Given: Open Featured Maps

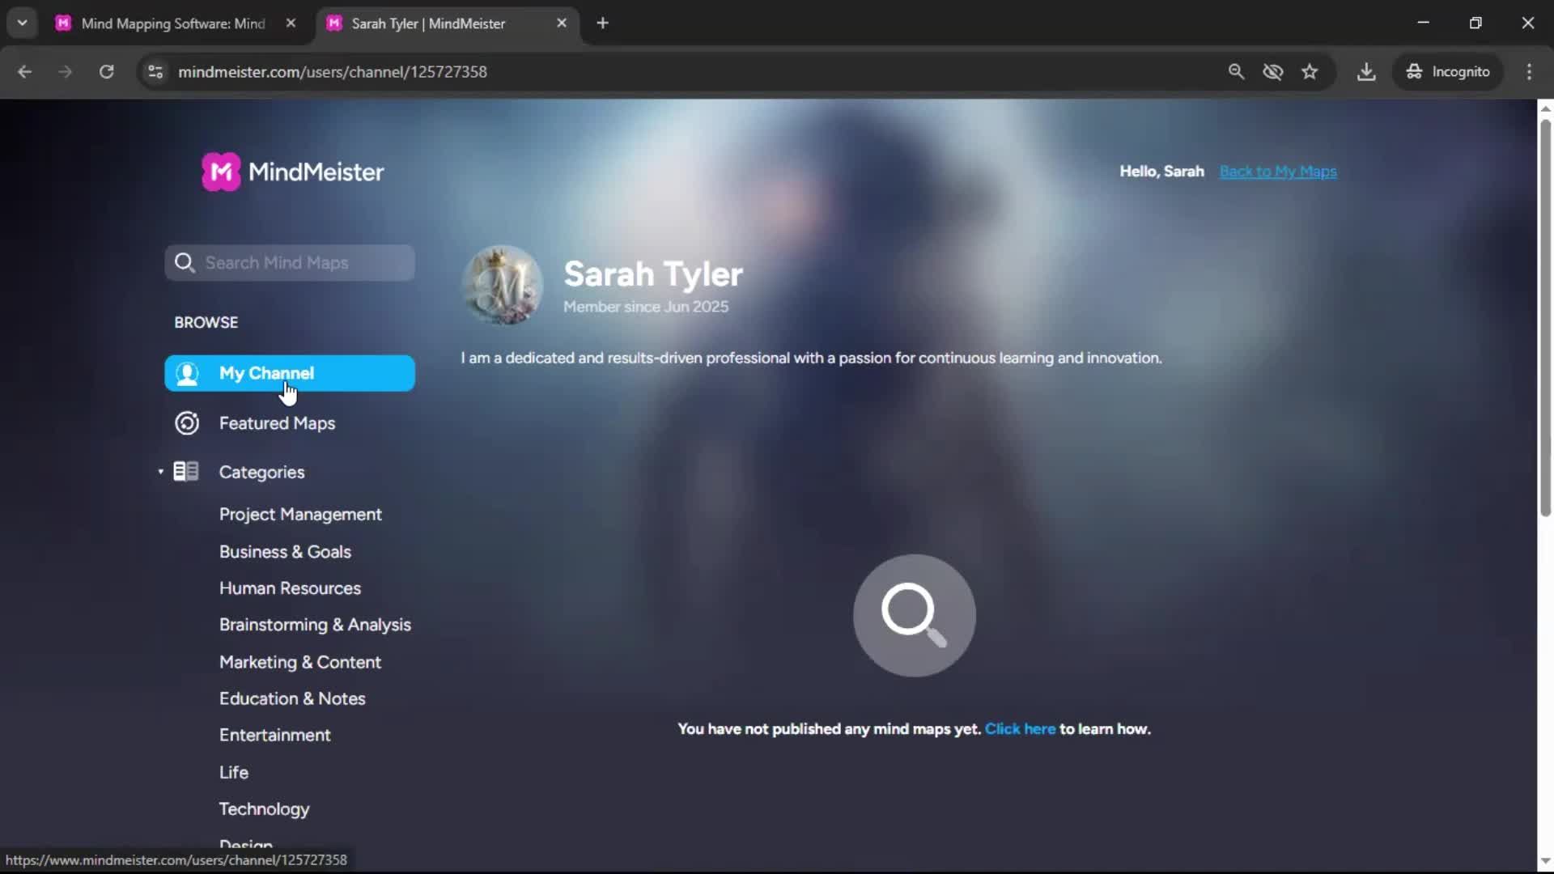Looking at the screenshot, I should pyautogui.click(x=277, y=423).
